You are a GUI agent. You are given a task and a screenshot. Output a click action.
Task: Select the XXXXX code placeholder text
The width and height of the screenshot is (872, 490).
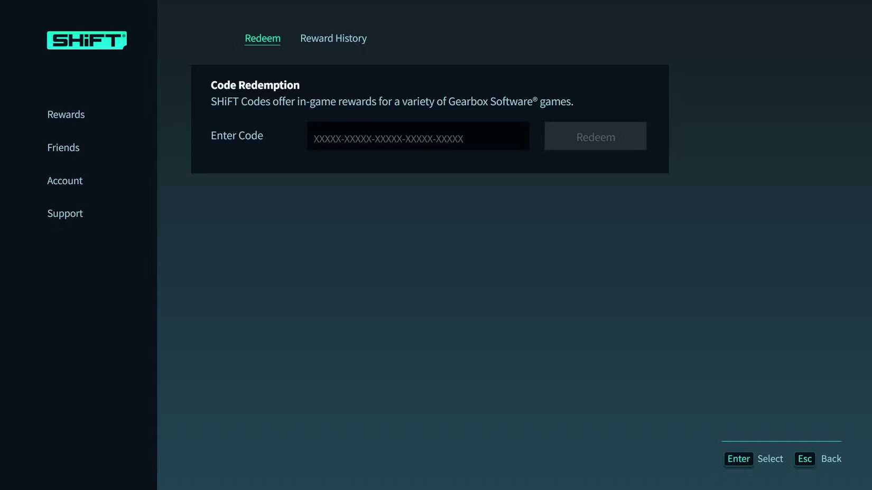click(389, 138)
